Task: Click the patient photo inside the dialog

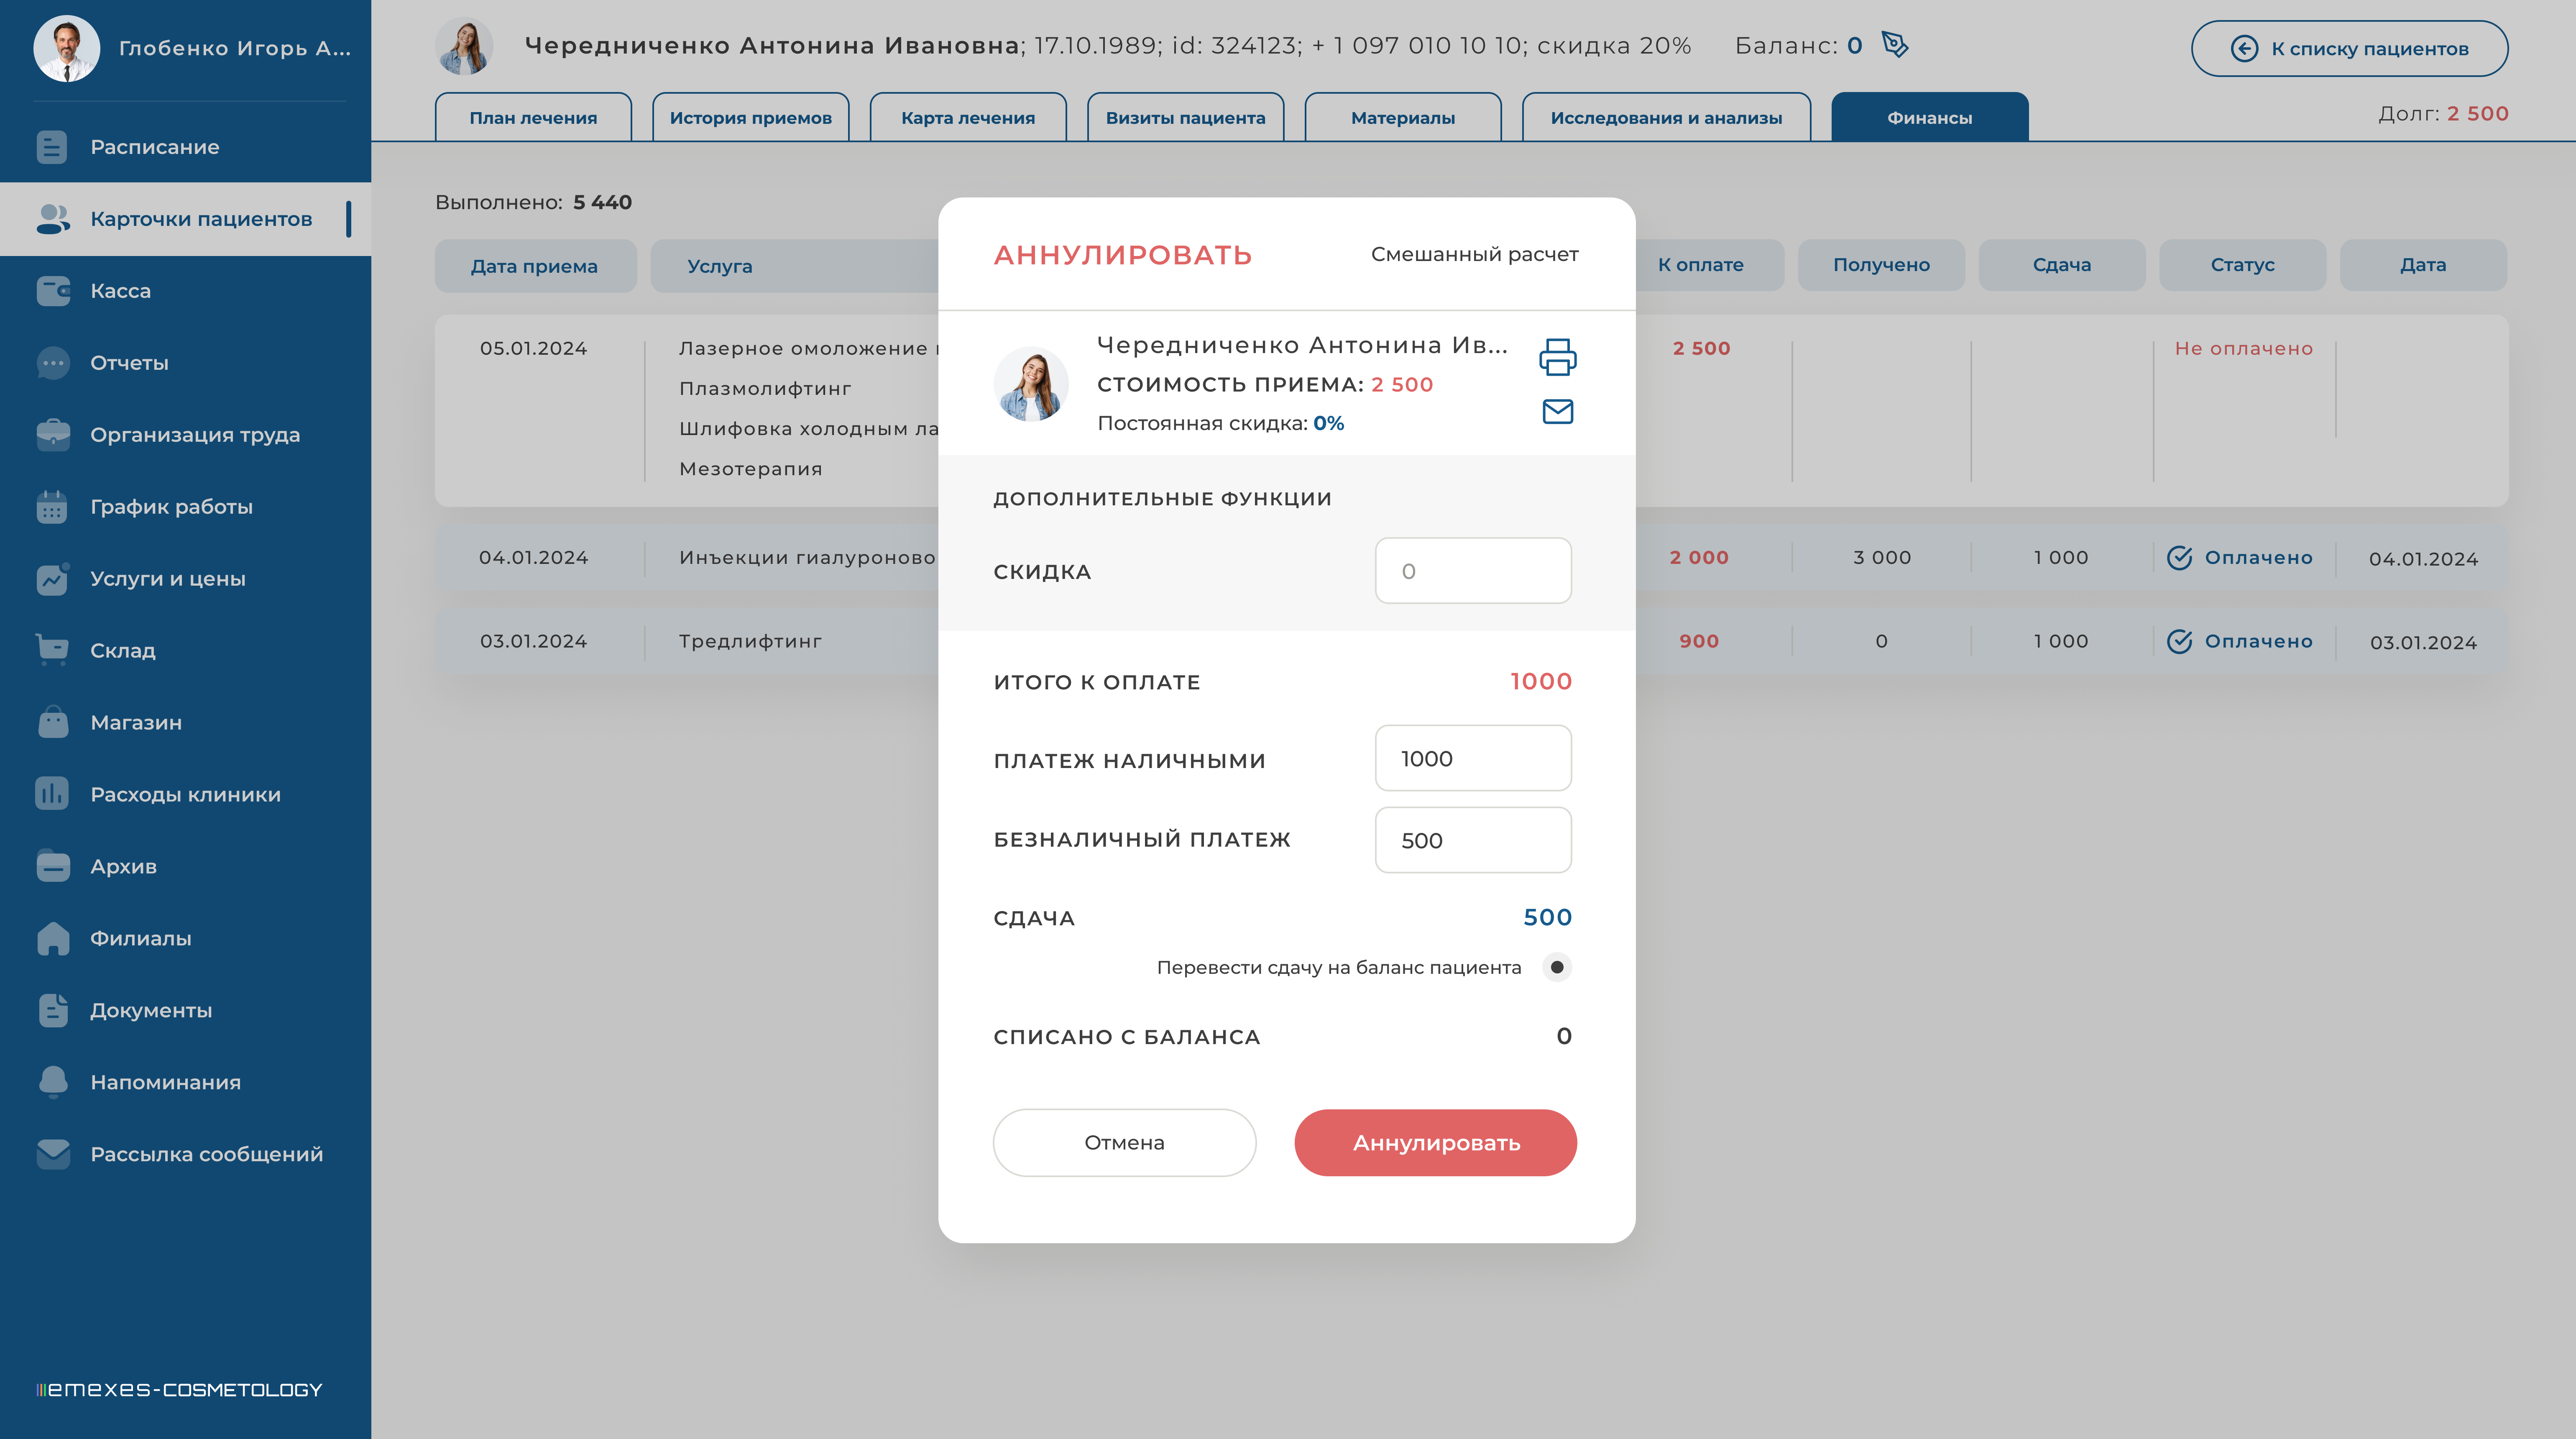Action: (x=1030, y=384)
